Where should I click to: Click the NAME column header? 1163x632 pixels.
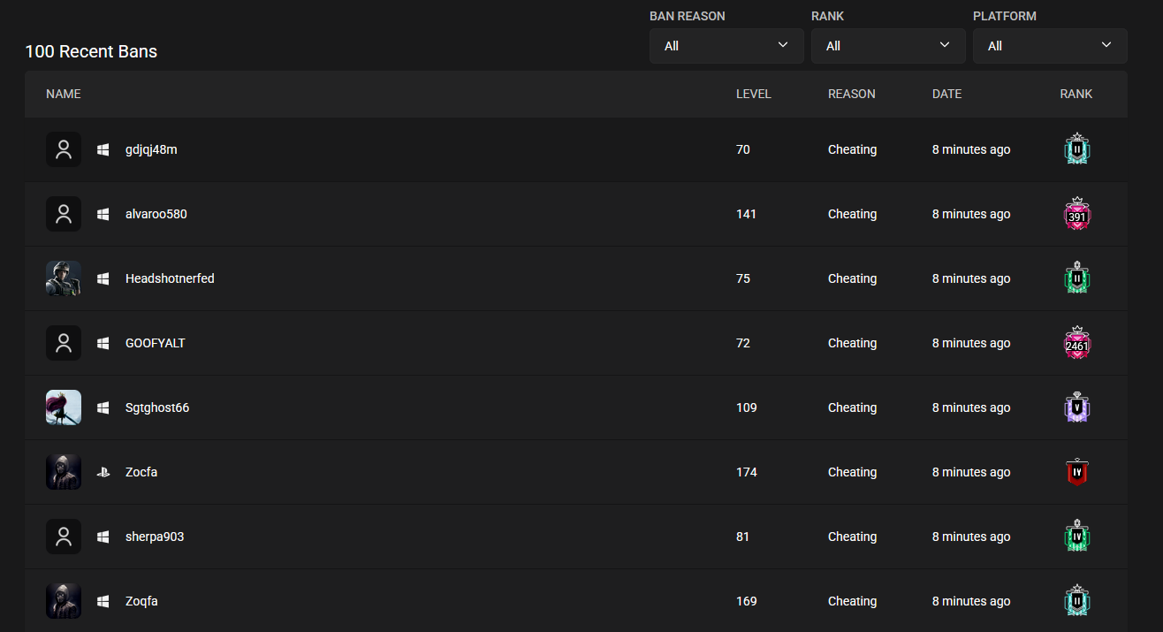click(x=64, y=94)
